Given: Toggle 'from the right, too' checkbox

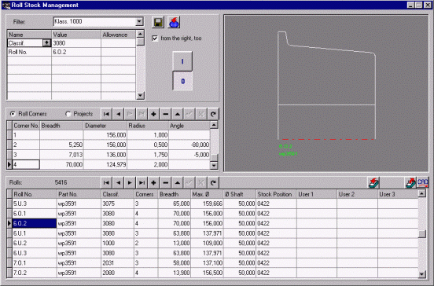Looking at the screenshot, I should (x=155, y=38).
